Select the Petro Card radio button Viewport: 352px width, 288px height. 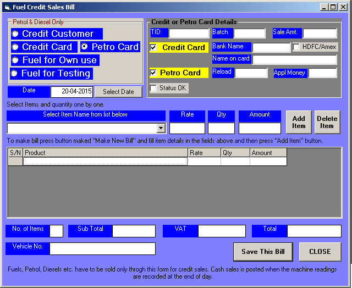(x=85, y=47)
